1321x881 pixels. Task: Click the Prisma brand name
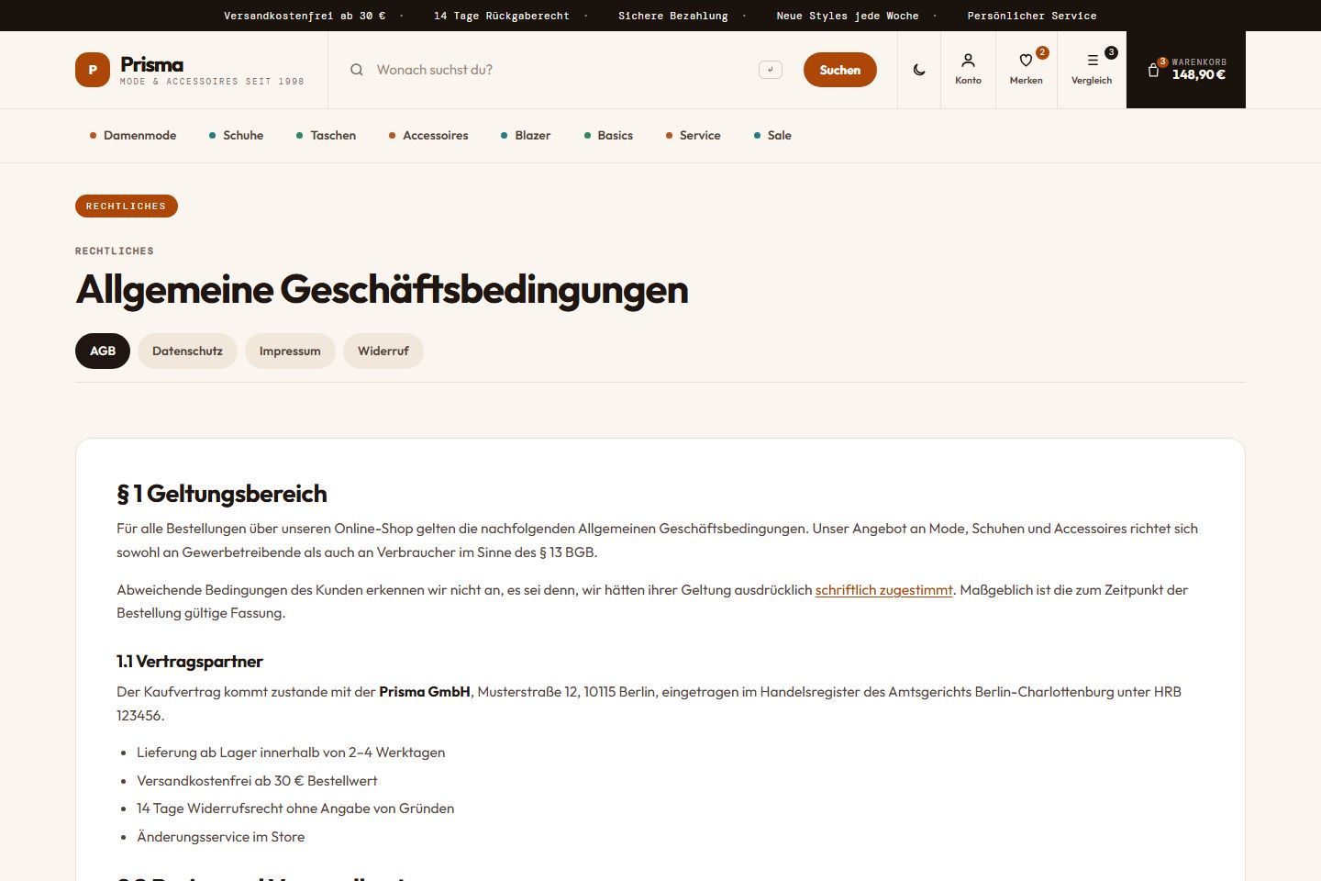[x=152, y=64]
